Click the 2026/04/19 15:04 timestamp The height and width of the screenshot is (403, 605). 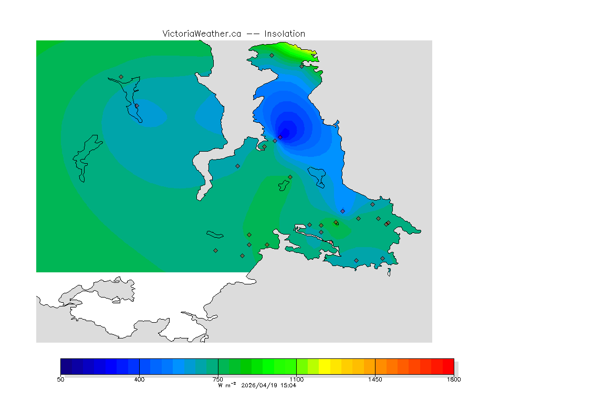268,385
